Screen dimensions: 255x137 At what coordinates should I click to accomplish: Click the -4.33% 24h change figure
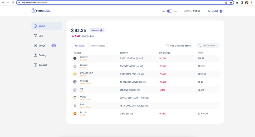pos(76,36)
